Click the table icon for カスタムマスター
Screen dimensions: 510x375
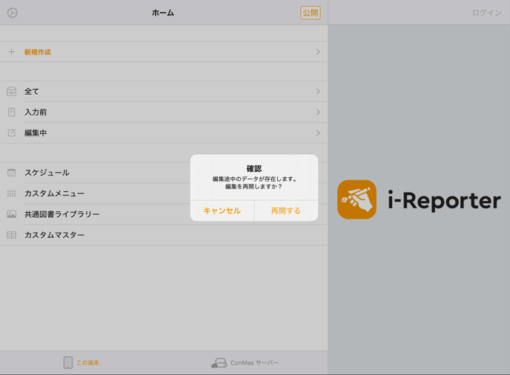[x=11, y=235]
